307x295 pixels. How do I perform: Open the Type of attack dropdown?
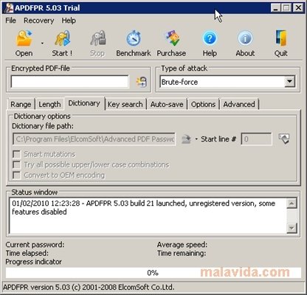[290, 82]
